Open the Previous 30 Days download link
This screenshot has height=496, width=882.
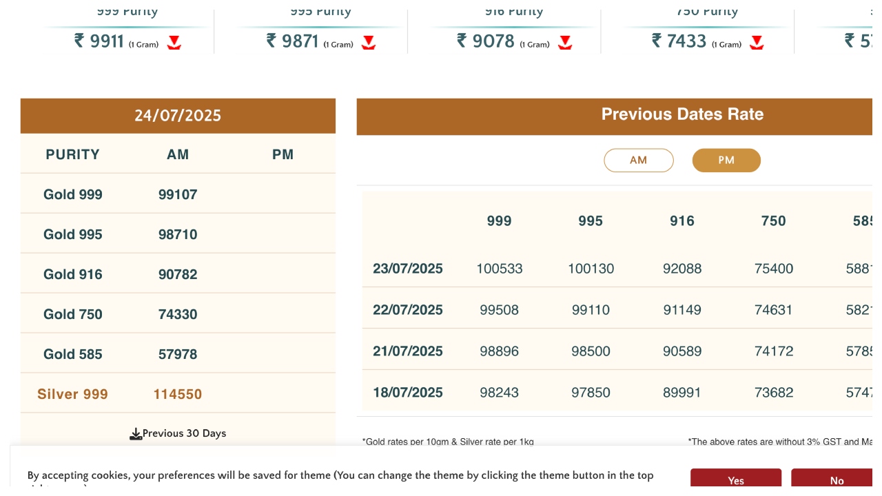[184, 433]
